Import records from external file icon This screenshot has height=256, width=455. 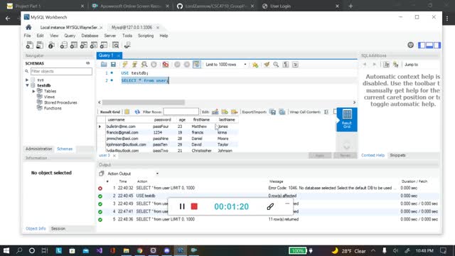pos(282,112)
